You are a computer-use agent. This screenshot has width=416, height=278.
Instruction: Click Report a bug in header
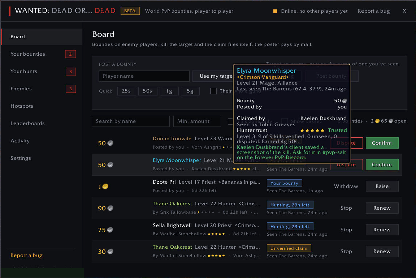click(x=373, y=11)
